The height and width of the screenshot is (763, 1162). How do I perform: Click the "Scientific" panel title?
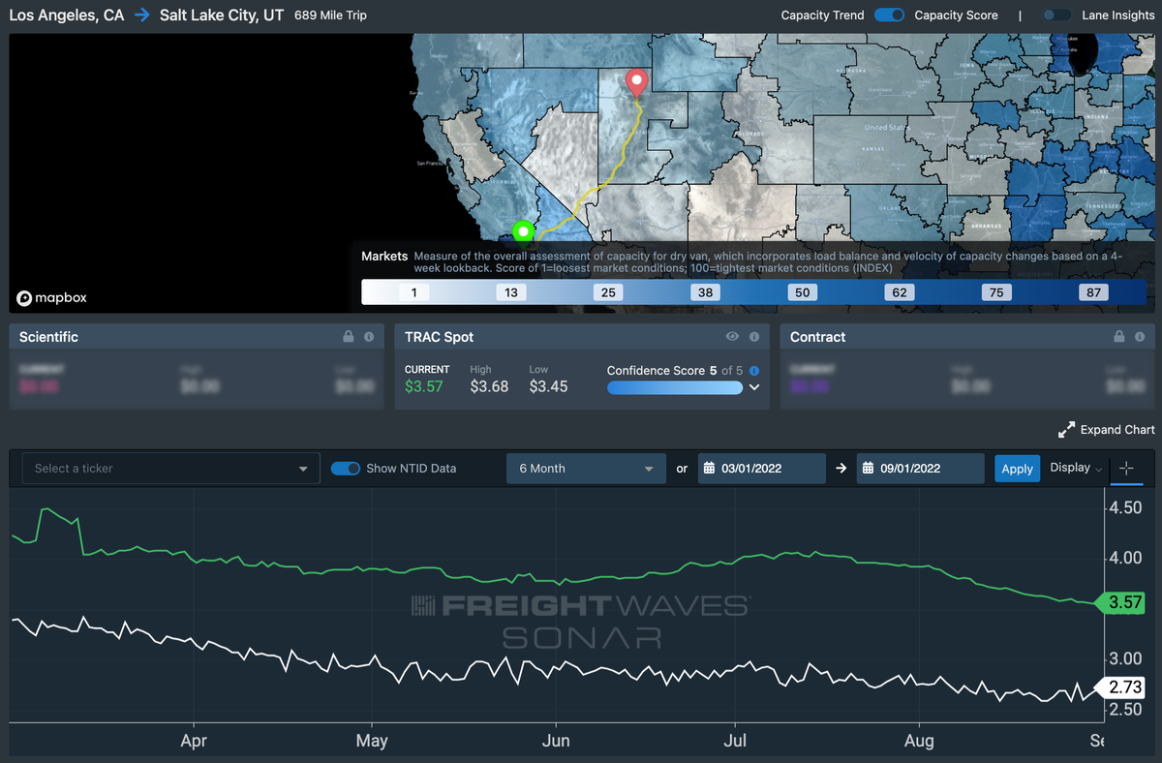(x=48, y=337)
